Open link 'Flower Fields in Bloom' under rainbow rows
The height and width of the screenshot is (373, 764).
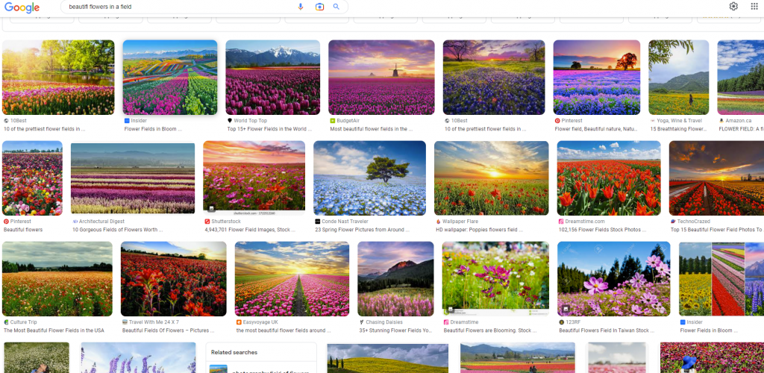153,129
